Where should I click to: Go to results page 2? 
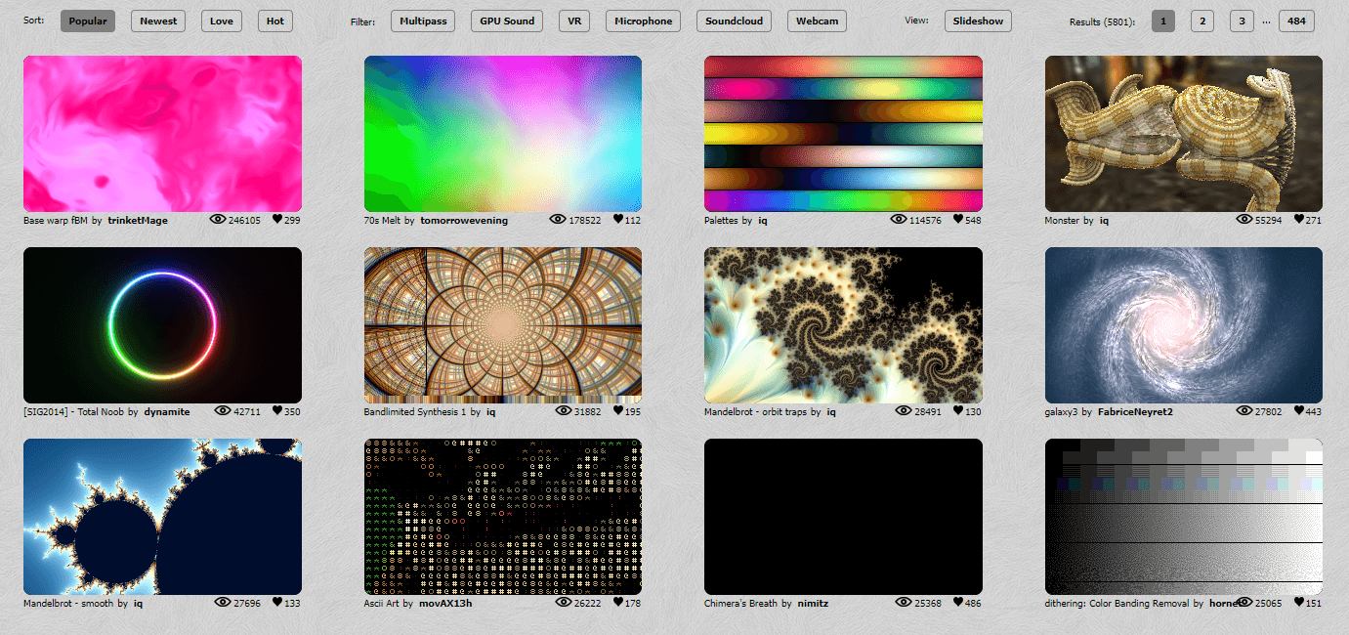coord(1202,21)
